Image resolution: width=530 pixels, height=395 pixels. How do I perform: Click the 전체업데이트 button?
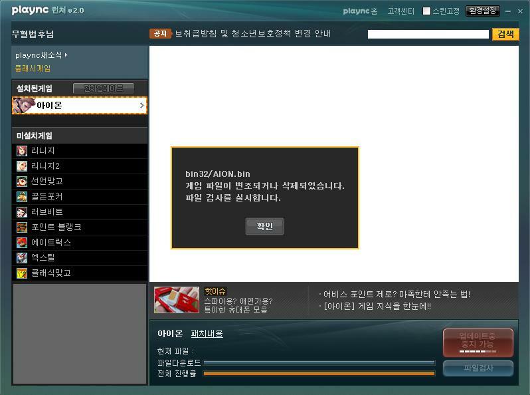104,88
